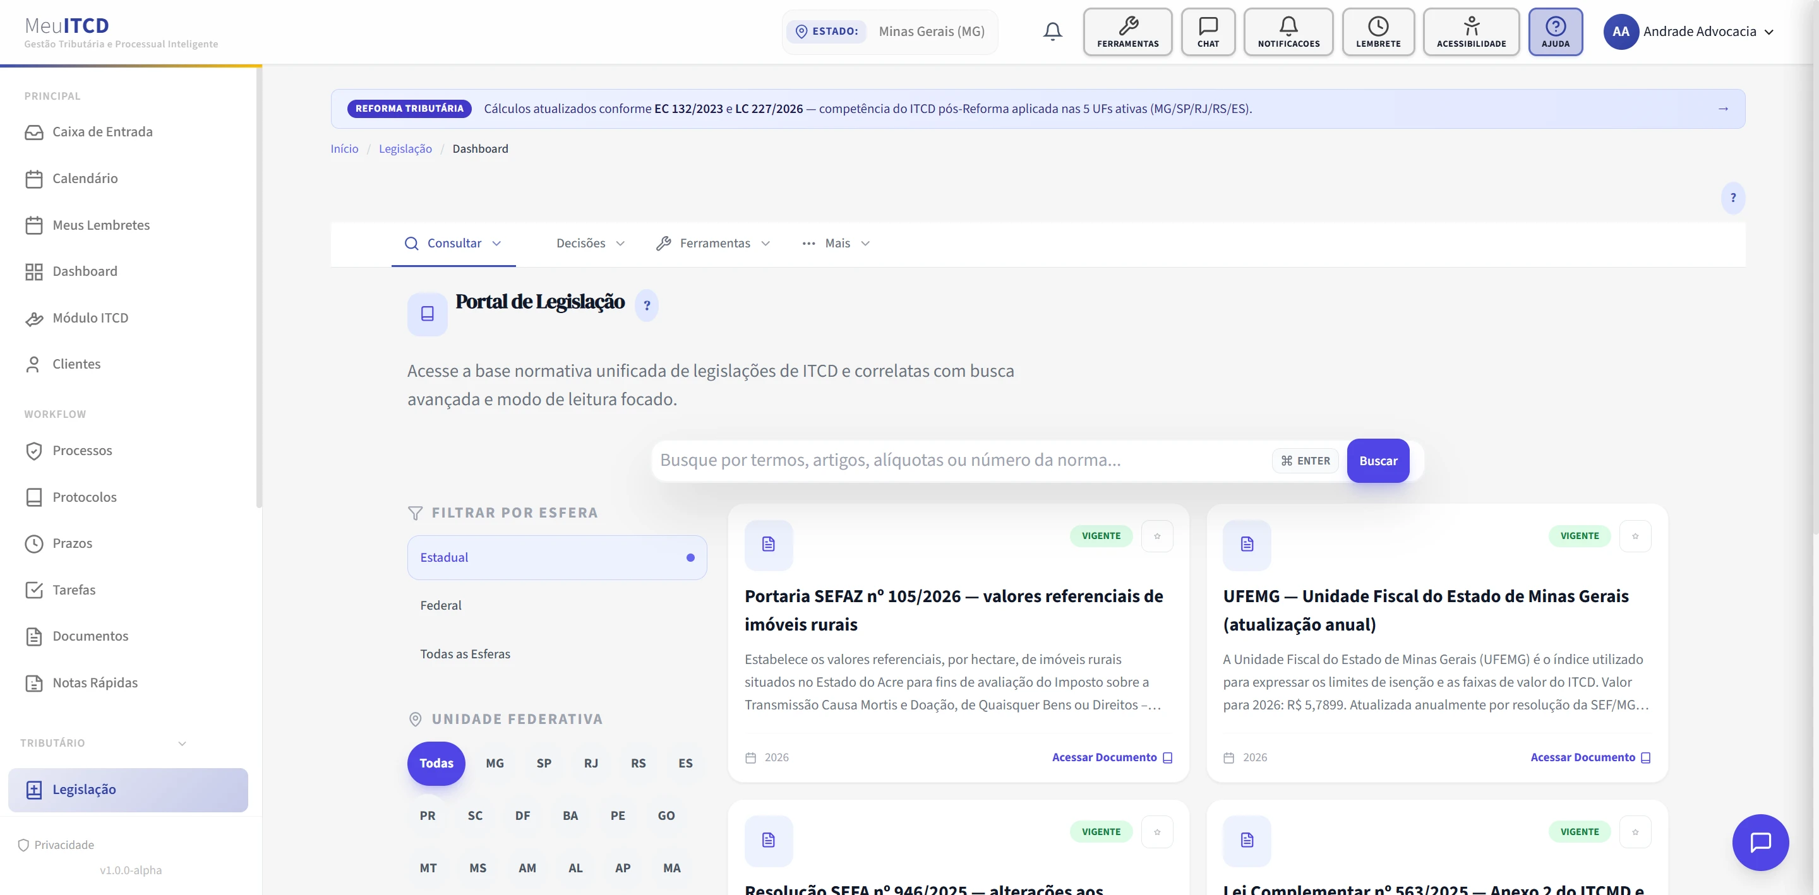Open the Ferramentas toolbar button
This screenshot has width=1819, height=895.
point(1127,32)
